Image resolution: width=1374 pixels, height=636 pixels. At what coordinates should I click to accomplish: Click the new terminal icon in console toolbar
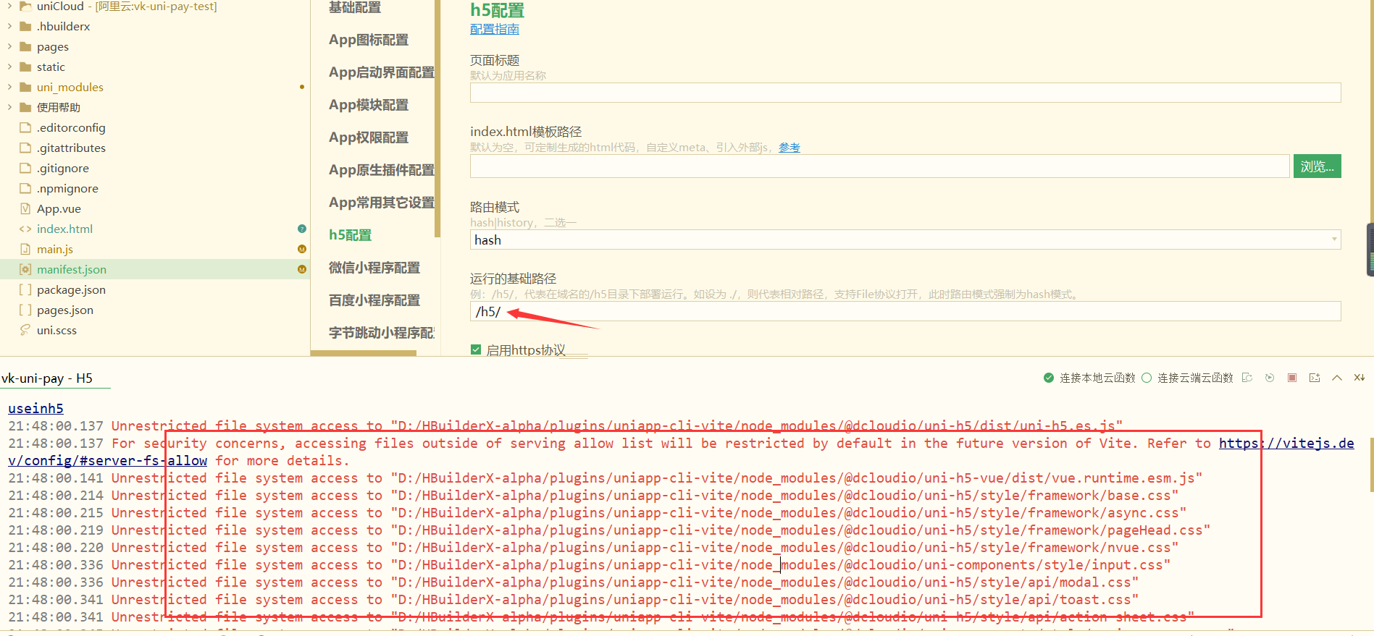[x=1315, y=378]
